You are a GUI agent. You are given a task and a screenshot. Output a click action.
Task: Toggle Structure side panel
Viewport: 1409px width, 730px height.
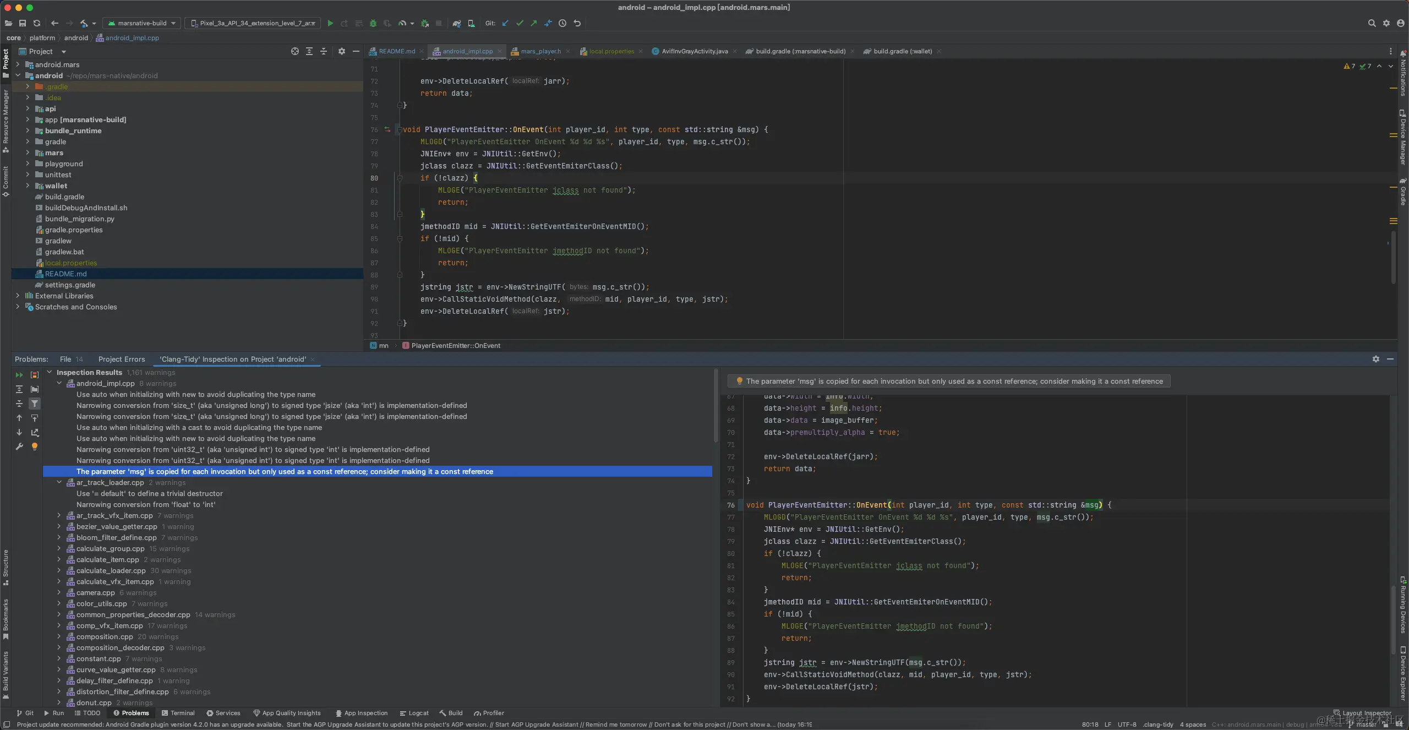[x=6, y=567]
